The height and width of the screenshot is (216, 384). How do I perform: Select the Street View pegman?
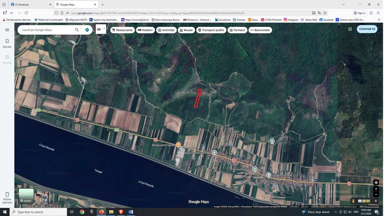[x=353, y=201]
